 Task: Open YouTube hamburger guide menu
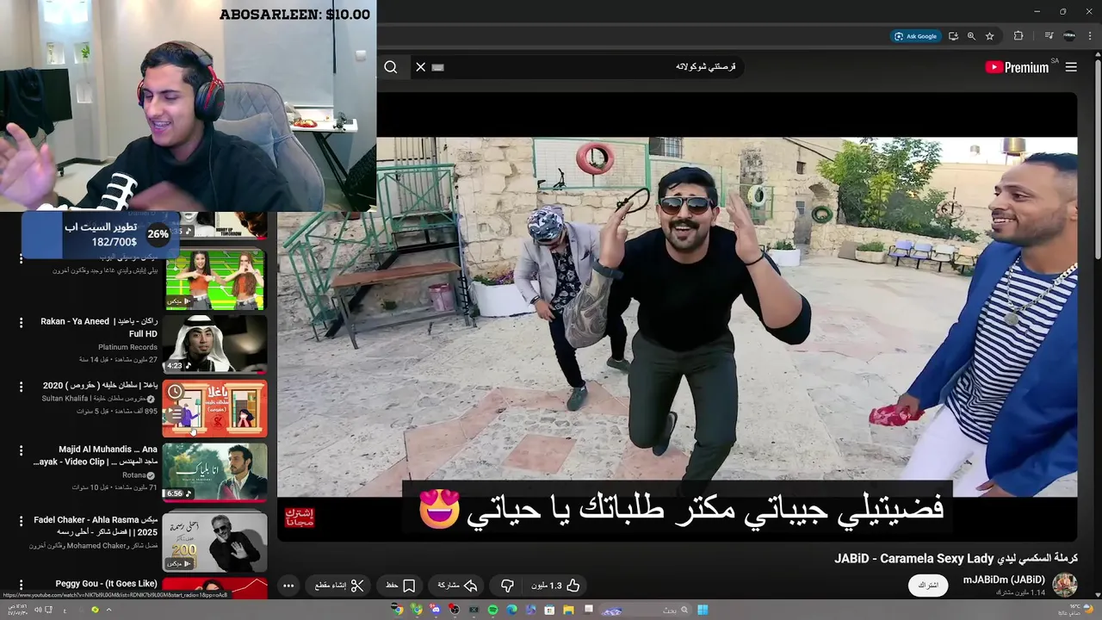click(1071, 67)
